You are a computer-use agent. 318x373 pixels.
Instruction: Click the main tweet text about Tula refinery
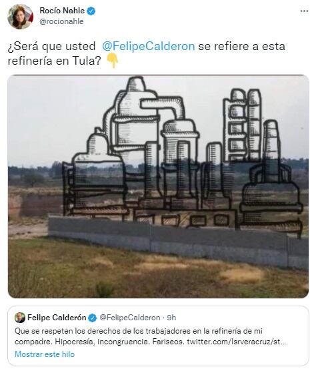[x=147, y=53]
